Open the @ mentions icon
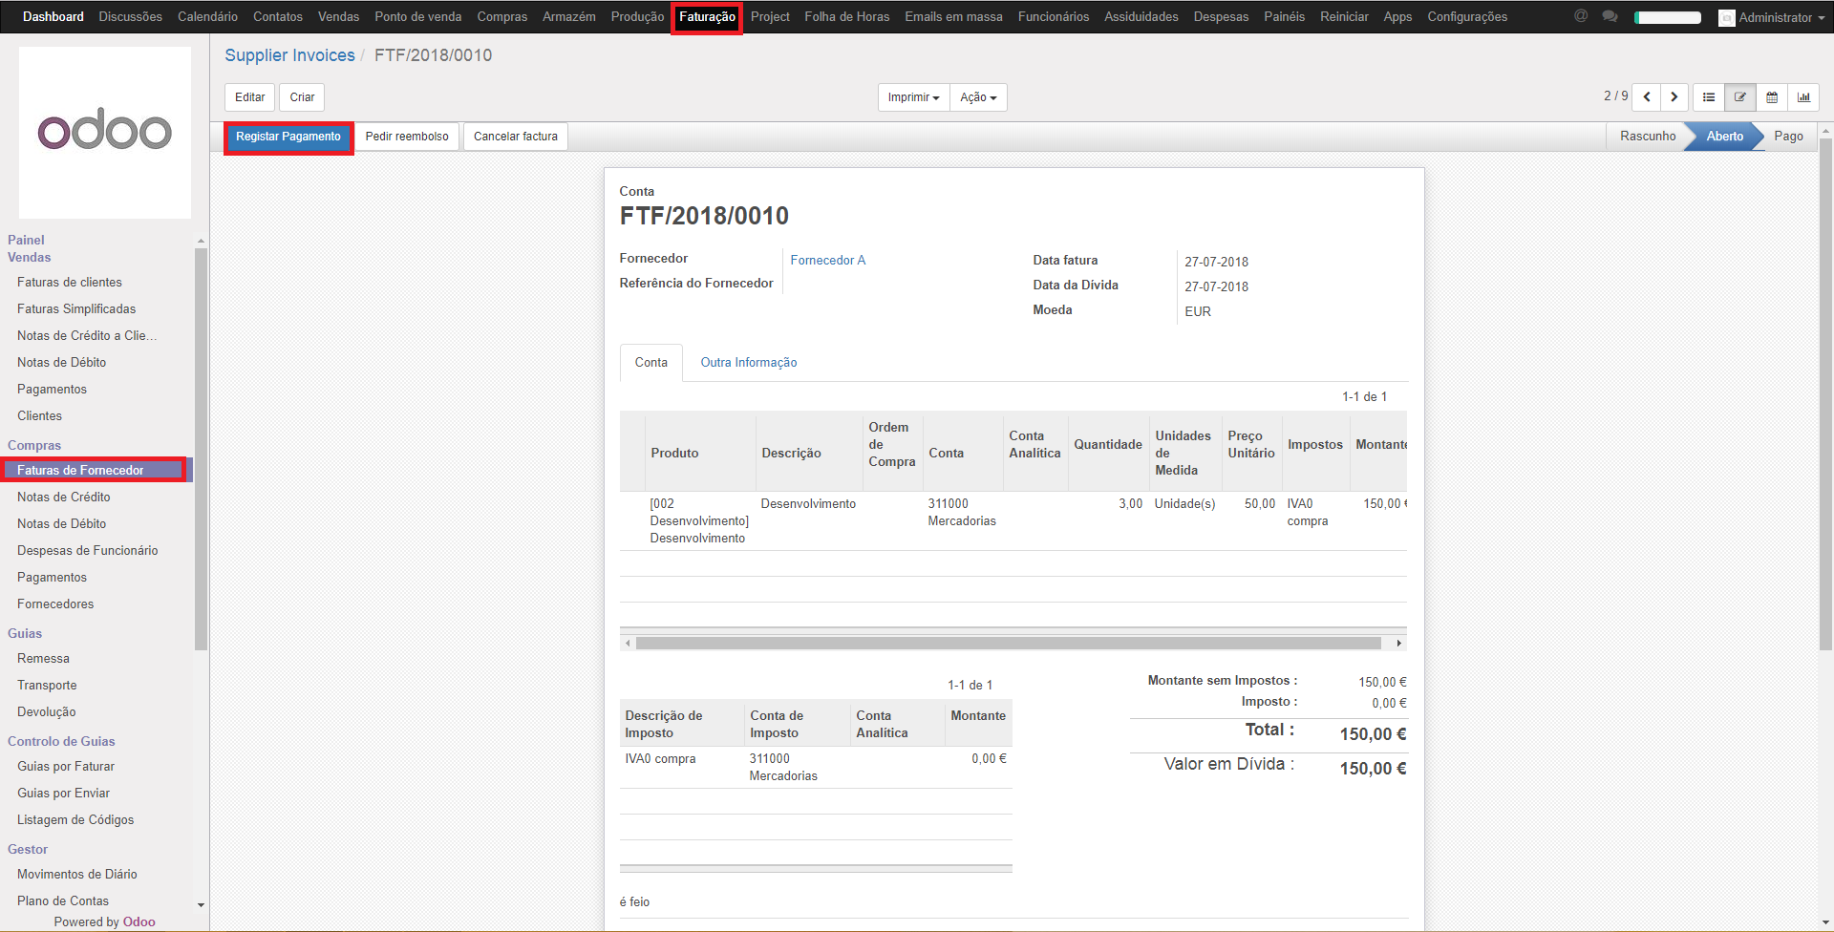 coord(1581,16)
